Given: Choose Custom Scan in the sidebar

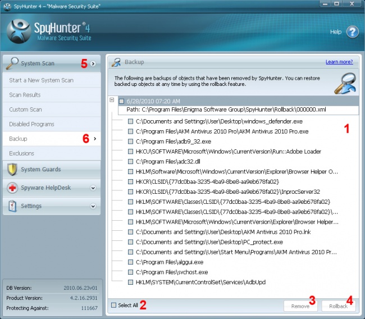Looking at the screenshot, I should tap(26, 110).
